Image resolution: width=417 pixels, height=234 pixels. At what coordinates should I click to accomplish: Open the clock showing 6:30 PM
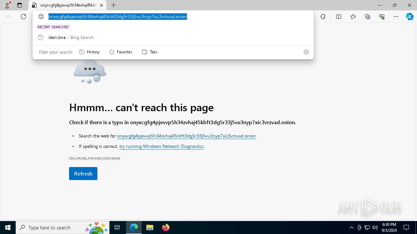tap(389, 227)
